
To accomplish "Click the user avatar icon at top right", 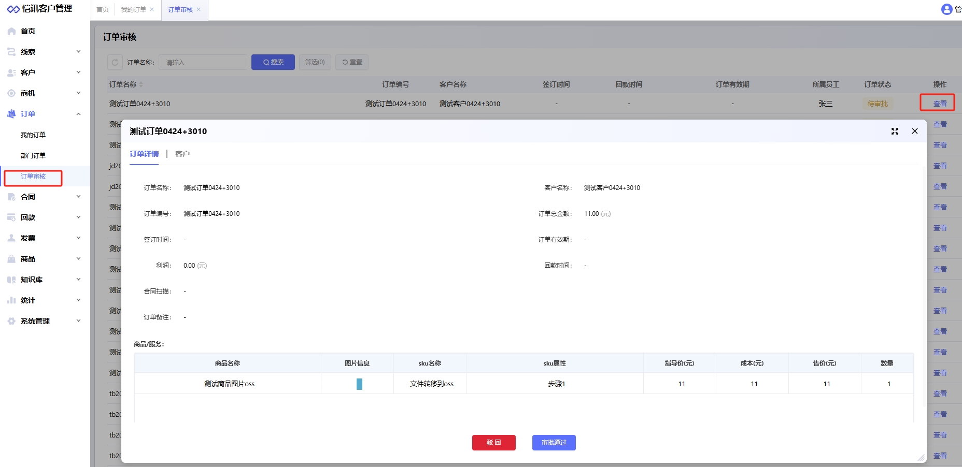I will [x=946, y=9].
